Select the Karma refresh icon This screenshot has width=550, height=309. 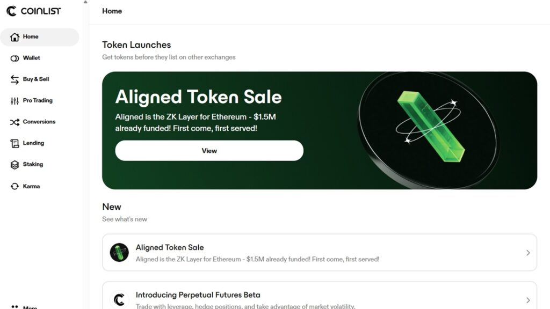coord(15,186)
